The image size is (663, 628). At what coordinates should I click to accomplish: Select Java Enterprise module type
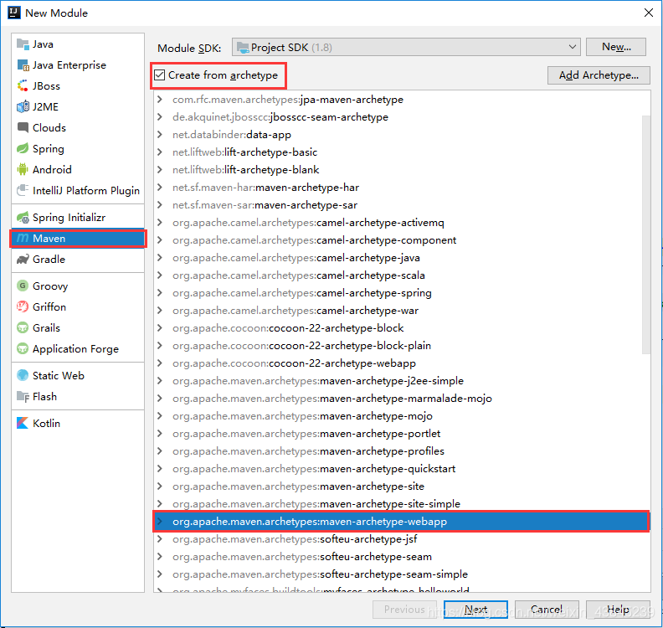click(x=78, y=65)
